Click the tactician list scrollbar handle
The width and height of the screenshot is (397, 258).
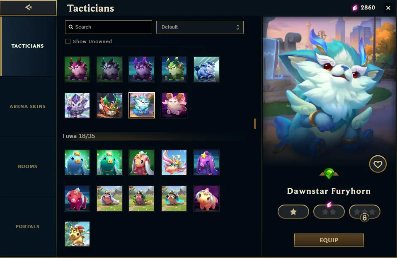[x=255, y=124]
